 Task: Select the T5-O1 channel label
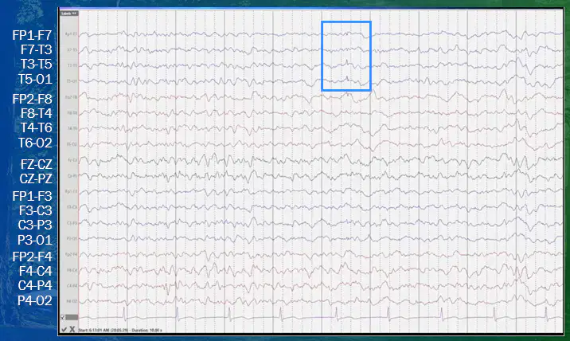35,79
